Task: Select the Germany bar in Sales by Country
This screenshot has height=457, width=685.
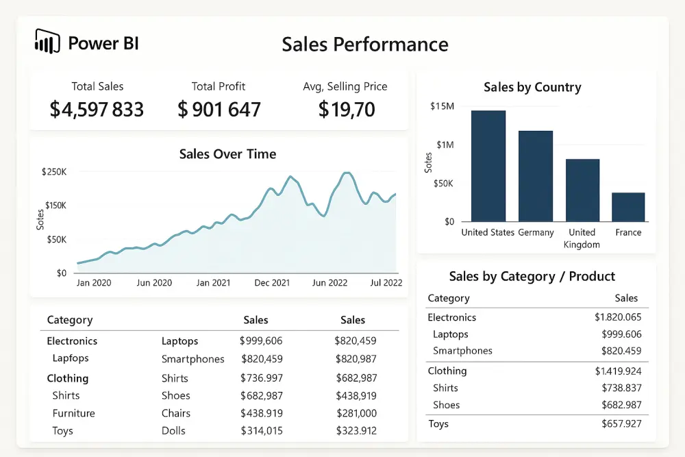Action: pyautogui.click(x=536, y=175)
